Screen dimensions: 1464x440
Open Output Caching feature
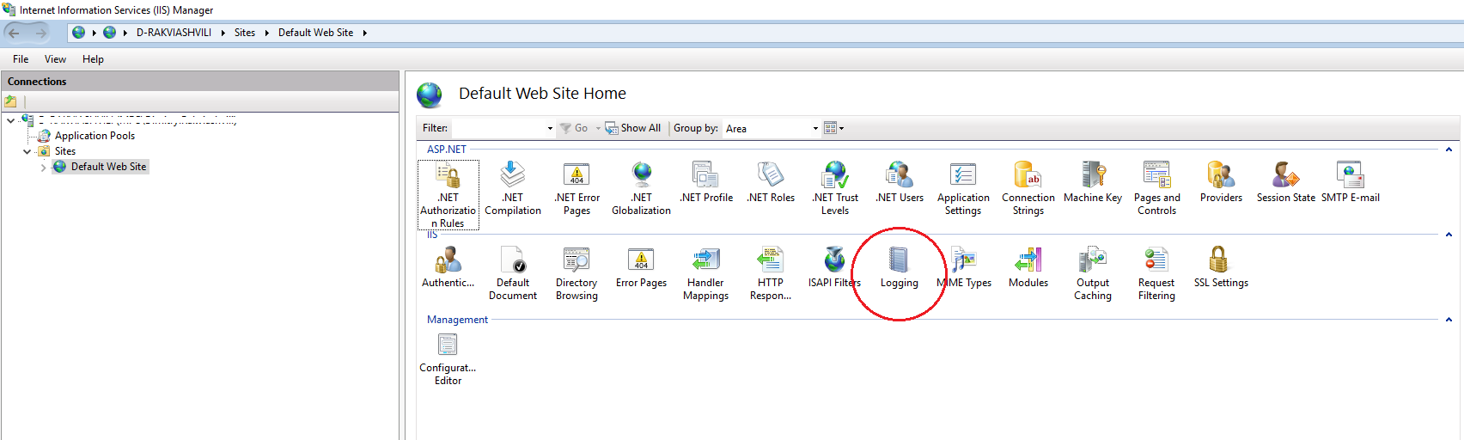coord(1093,273)
